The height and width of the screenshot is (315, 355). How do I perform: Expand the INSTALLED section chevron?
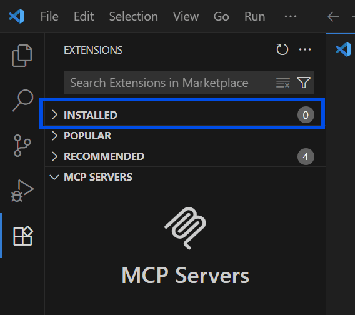pos(54,114)
